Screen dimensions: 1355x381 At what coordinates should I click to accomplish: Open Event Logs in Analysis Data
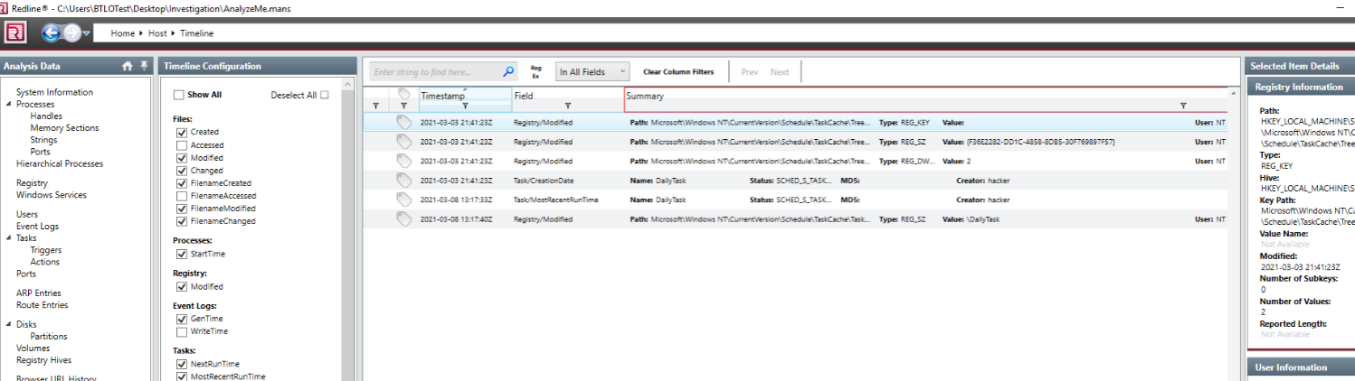click(x=37, y=227)
